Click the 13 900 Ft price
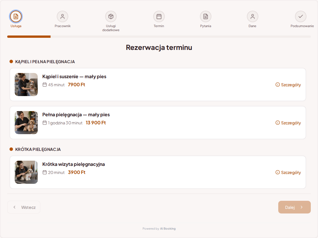Screen dimensions: 318x238 tap(96, 123)
